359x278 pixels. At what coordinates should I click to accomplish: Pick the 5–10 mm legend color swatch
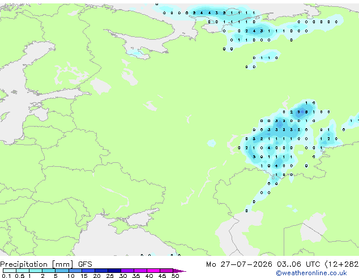click(x=62, y=271)
